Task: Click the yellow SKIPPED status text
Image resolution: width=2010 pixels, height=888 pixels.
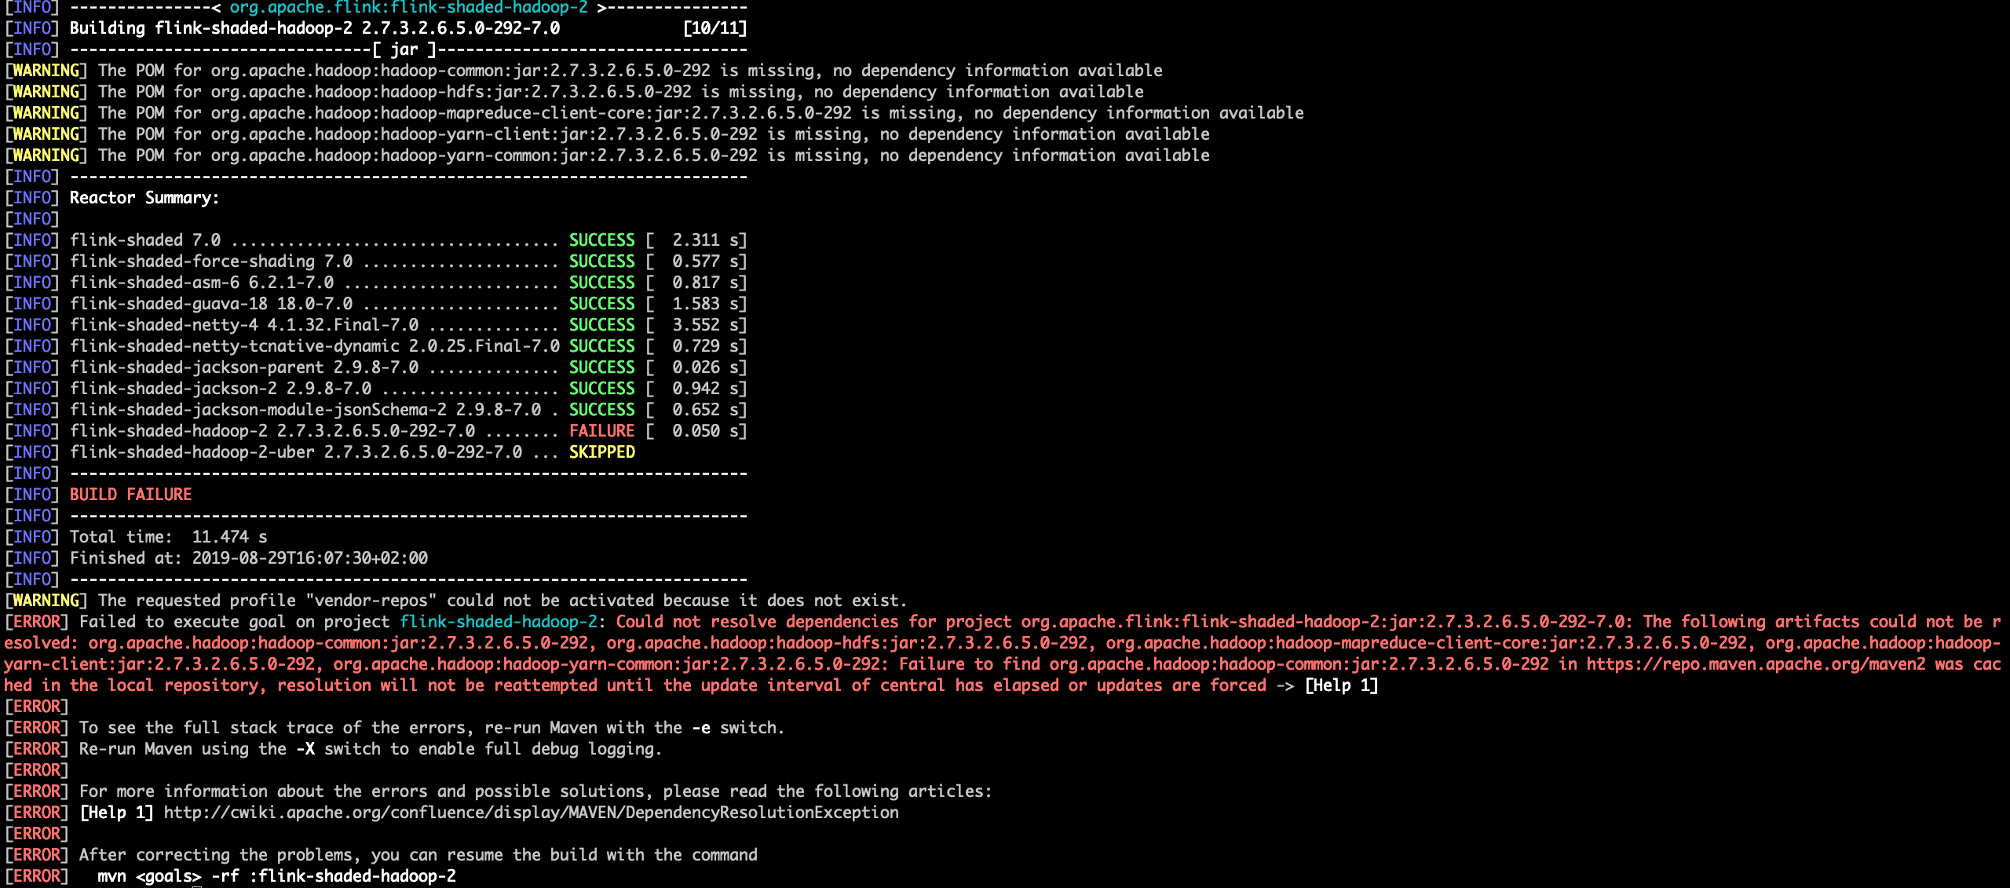Action: pyautogui.click(x=601, y=452)
